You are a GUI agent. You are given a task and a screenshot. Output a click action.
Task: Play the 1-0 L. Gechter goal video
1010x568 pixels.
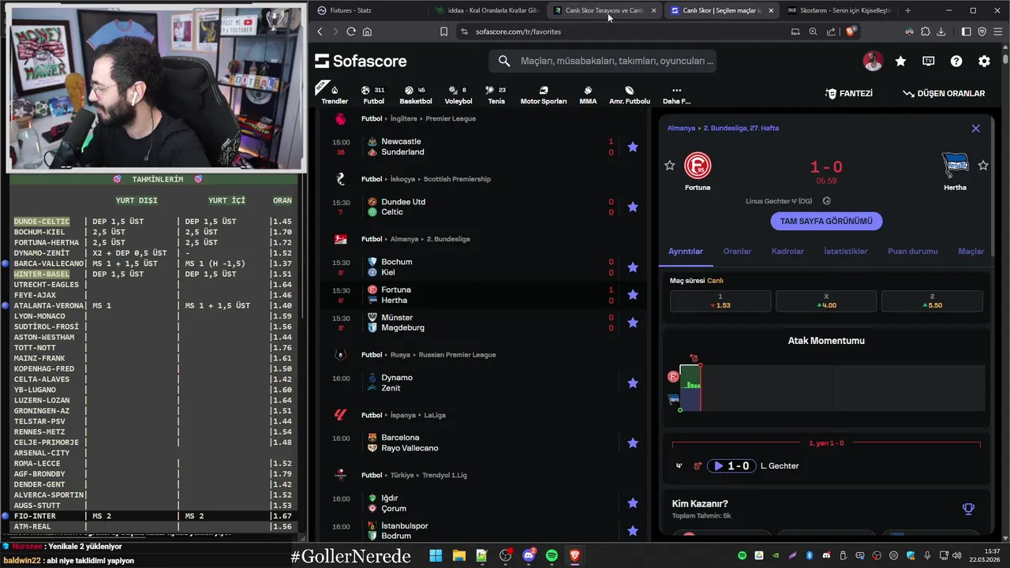point(731,465)
